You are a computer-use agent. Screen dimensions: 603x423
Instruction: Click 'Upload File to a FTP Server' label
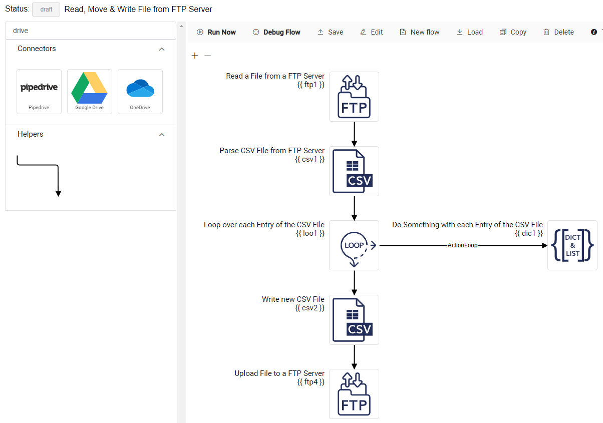(279, 373)
